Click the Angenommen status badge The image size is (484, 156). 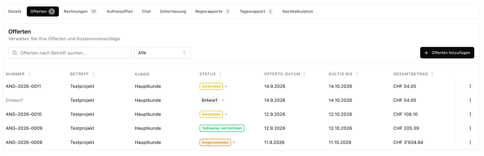coord(215,142)
